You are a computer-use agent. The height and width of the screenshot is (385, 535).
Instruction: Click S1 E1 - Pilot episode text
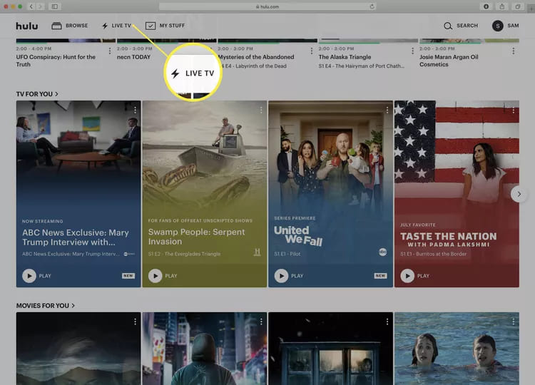click(287, 254)
